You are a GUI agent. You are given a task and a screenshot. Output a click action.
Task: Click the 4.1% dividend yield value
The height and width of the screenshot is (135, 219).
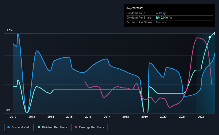click(159, 13)
